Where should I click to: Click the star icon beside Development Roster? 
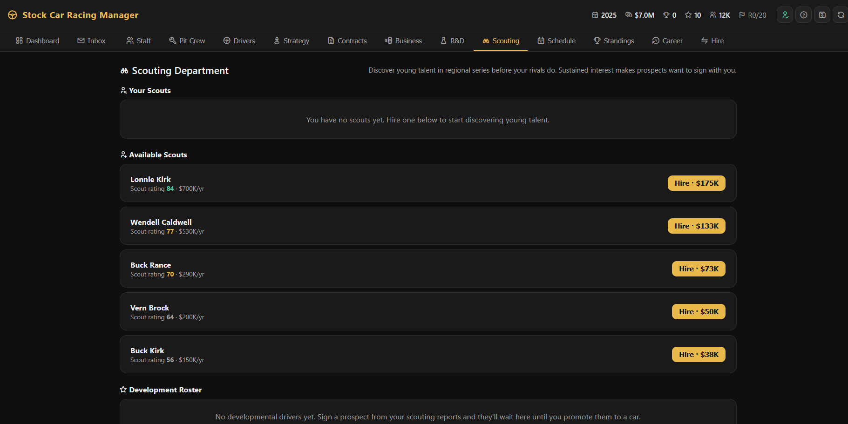coord(123,390)
